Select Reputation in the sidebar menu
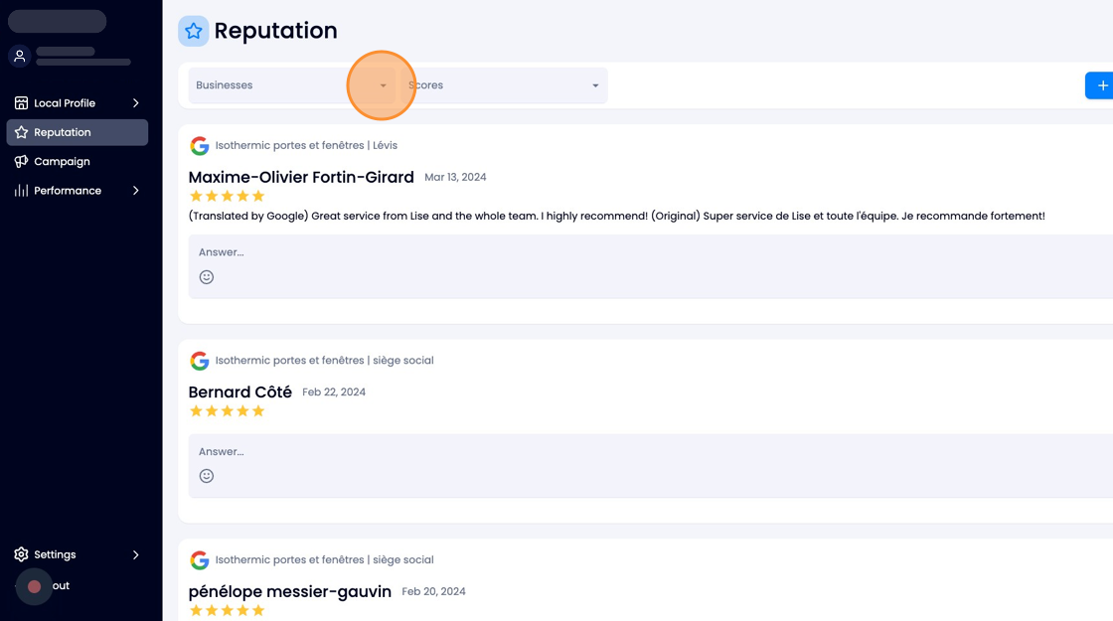The height and width of the screenshot is (621, 1113). point(78,132)
